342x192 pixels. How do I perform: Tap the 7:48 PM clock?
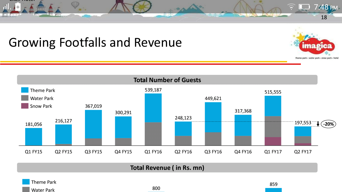[326, 7]
